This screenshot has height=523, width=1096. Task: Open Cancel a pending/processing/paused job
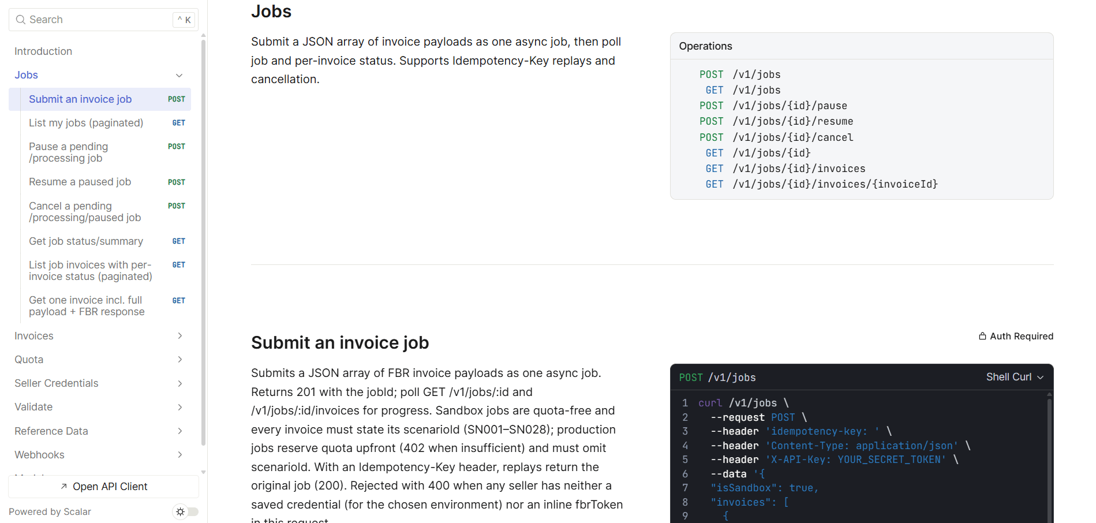[x=100, y=212]
